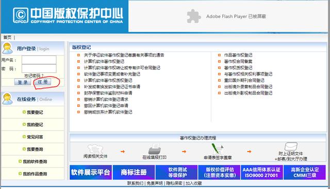Focus the 用户名 input field
This screenshot has width=330, height=189.
39,60
